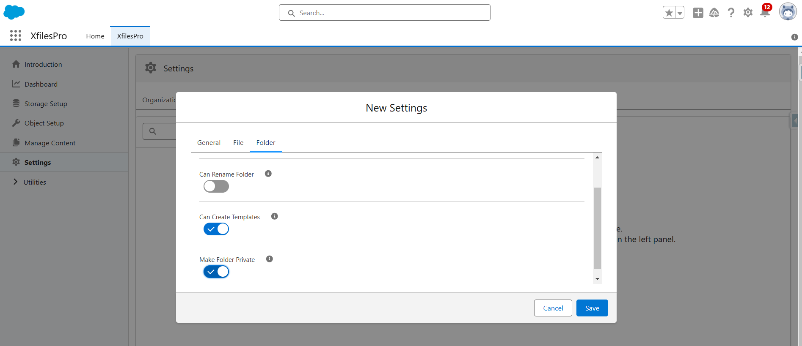
Task: Click the Favorites star icon
Action: click(669, 13)
